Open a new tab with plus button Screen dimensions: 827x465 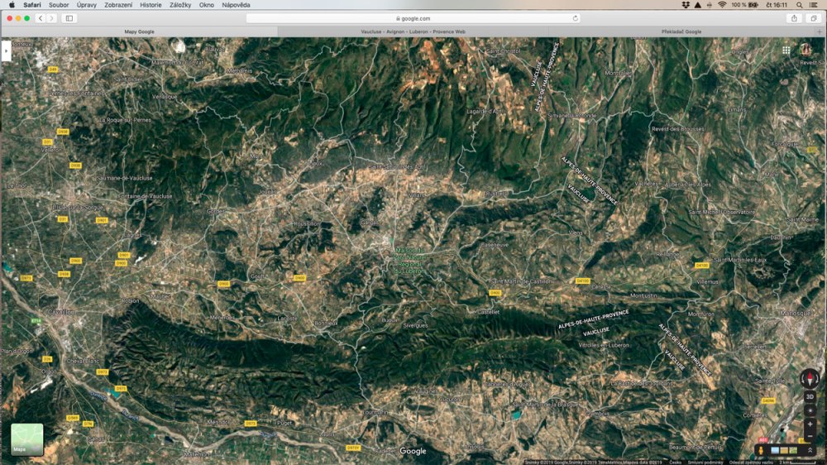(x=820, y=31)
